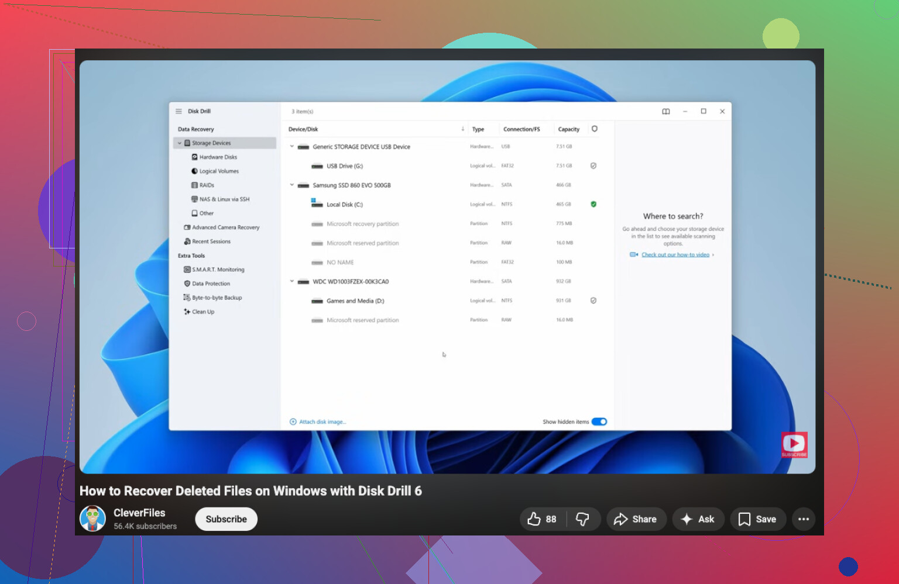
Task: Sort by the Device/Disk column header
Action: tap(303, 130)
